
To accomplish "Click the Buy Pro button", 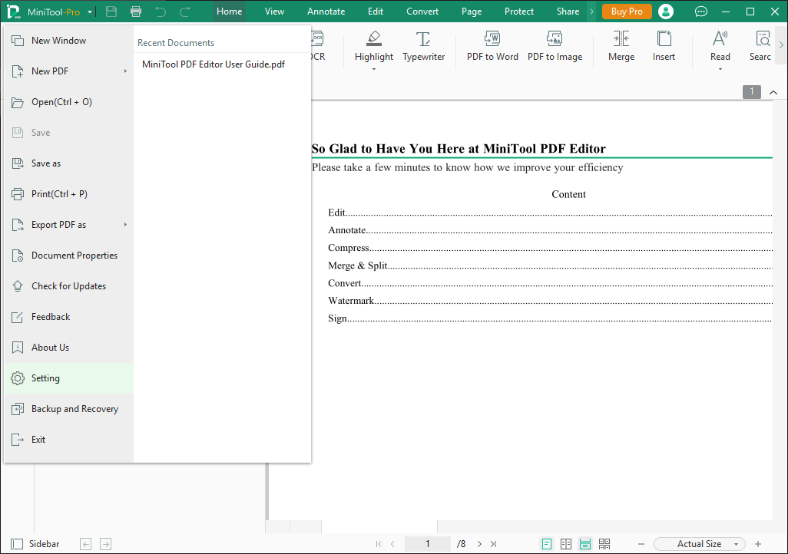I will (x=627, y=12).
